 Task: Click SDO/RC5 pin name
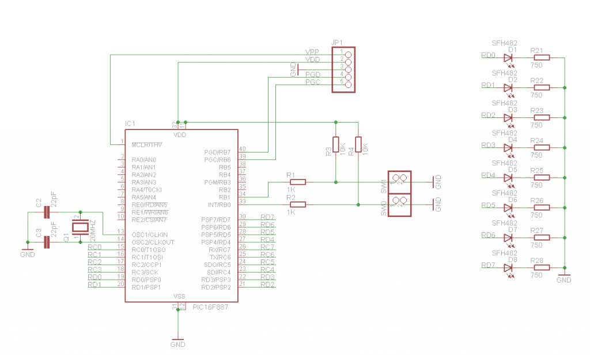217,265
